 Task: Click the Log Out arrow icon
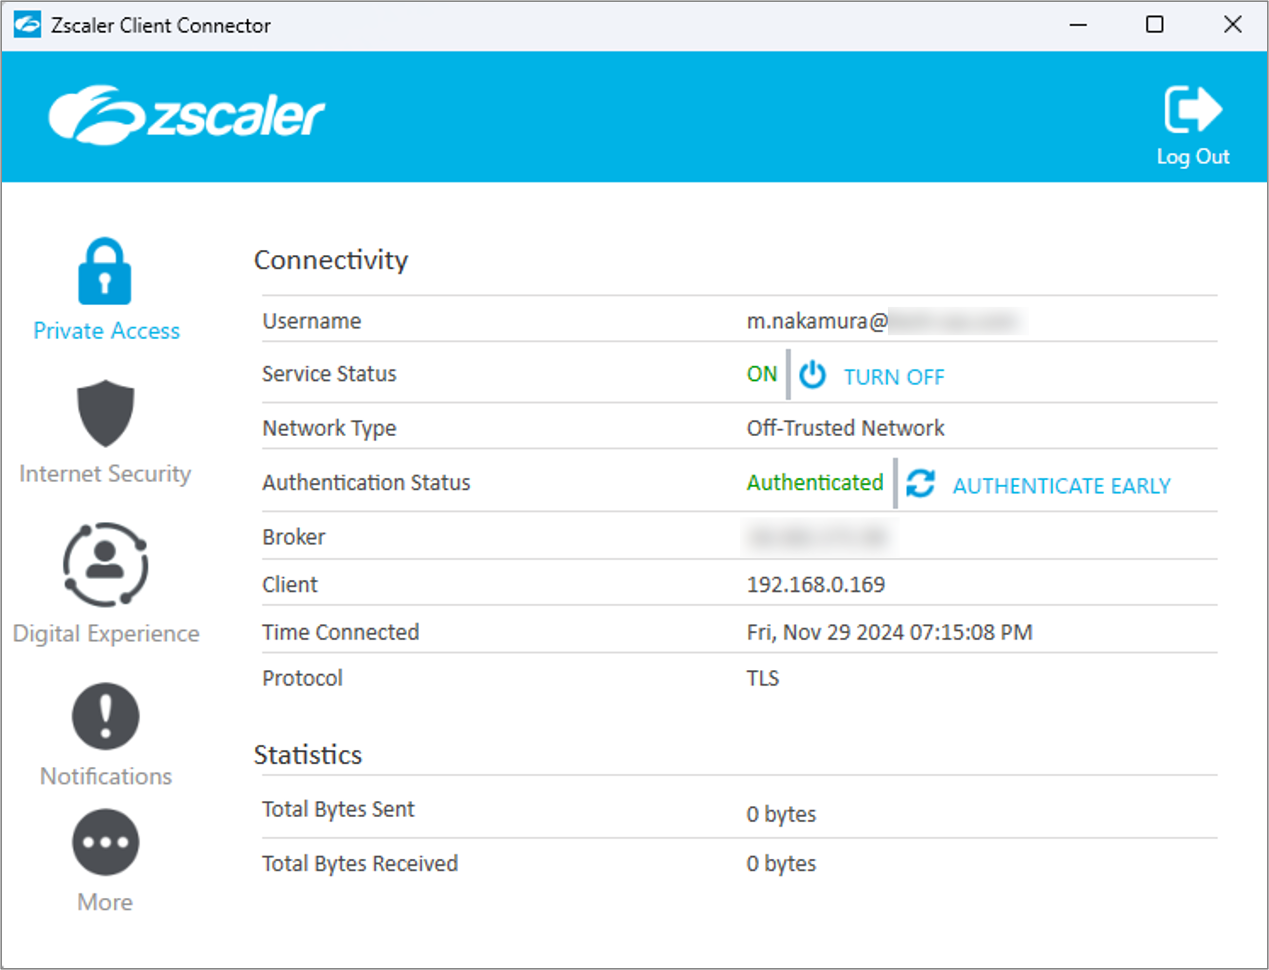(1193, 109)
